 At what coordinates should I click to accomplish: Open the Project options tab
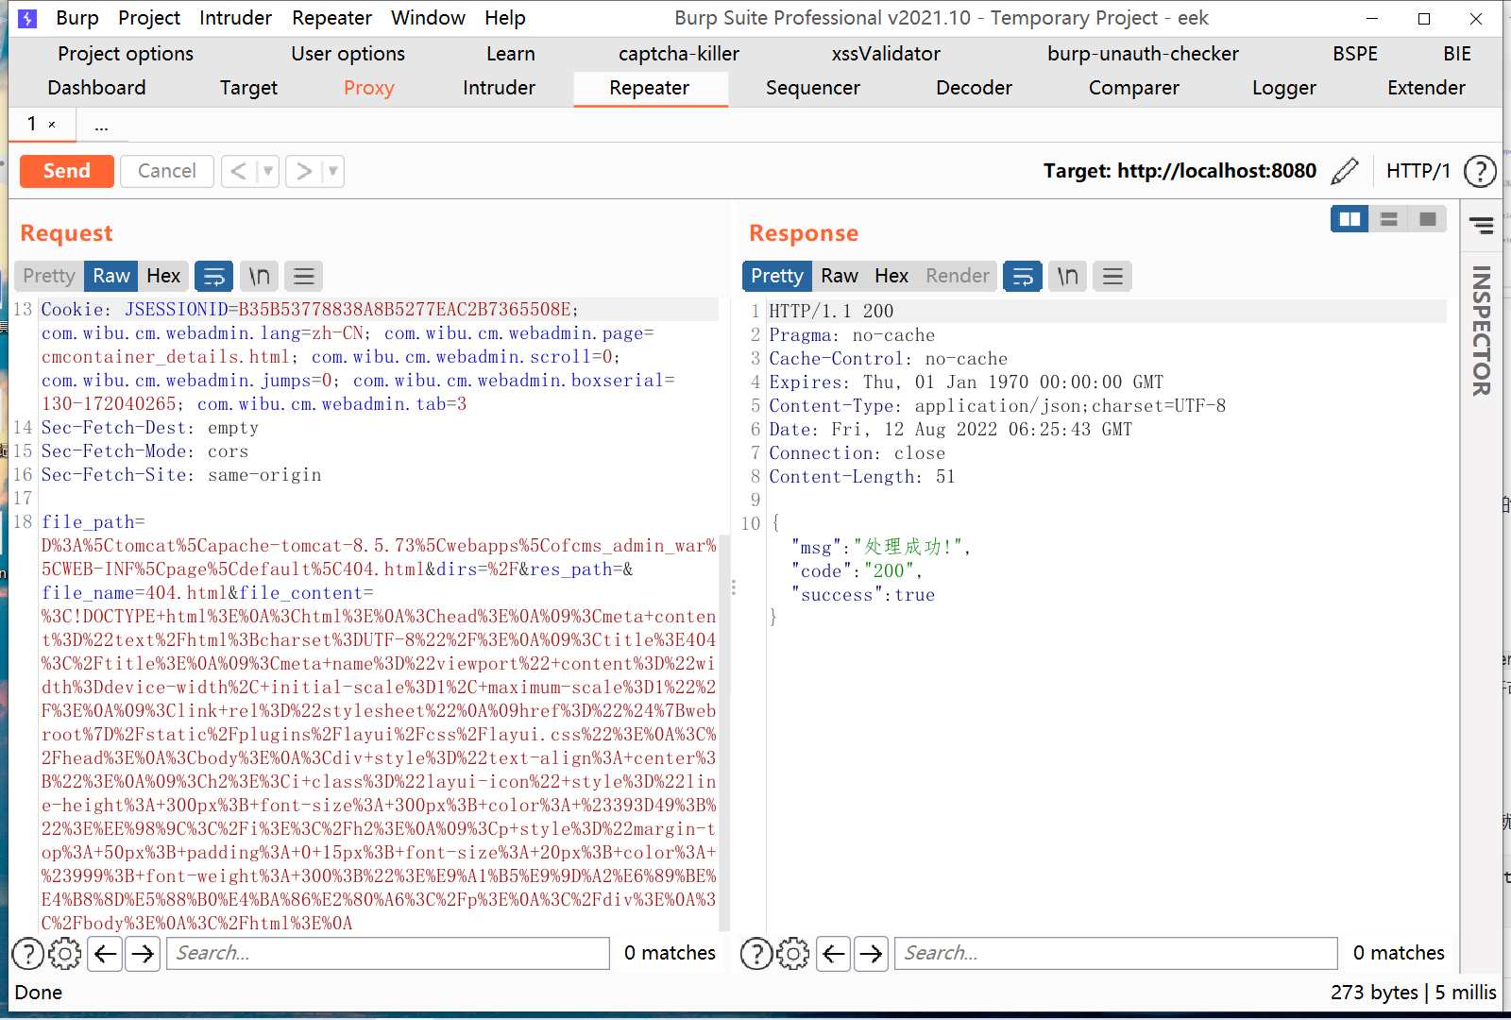click(x=126, y=54)
